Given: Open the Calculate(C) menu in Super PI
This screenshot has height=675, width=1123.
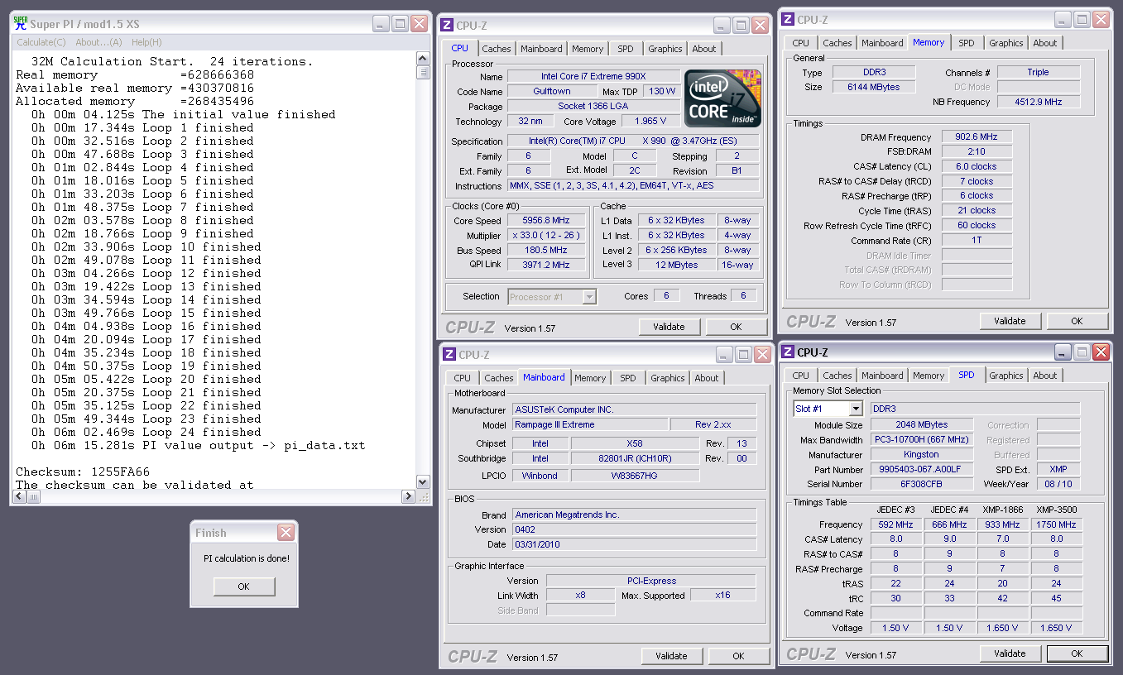Looking at the screenshot, I should (41, 42).
